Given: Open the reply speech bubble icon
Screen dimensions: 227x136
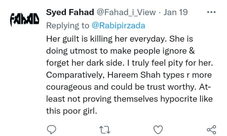Looking at the screenshot, I should click(52, 129).
